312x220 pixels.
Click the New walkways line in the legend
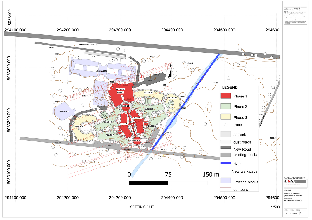click(x=226, y=171)
